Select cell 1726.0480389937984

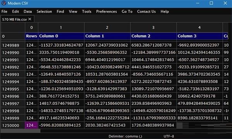pyautogui.click(x=153, y=125)
